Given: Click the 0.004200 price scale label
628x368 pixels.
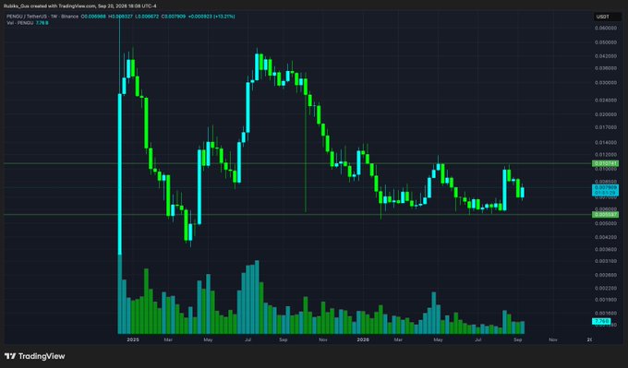Looking at the screenshot, I should coord(605,237).
